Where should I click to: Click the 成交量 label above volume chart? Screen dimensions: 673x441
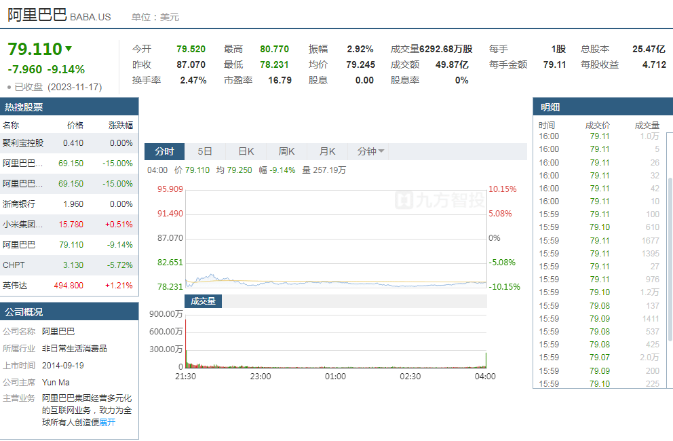point(203,301)
